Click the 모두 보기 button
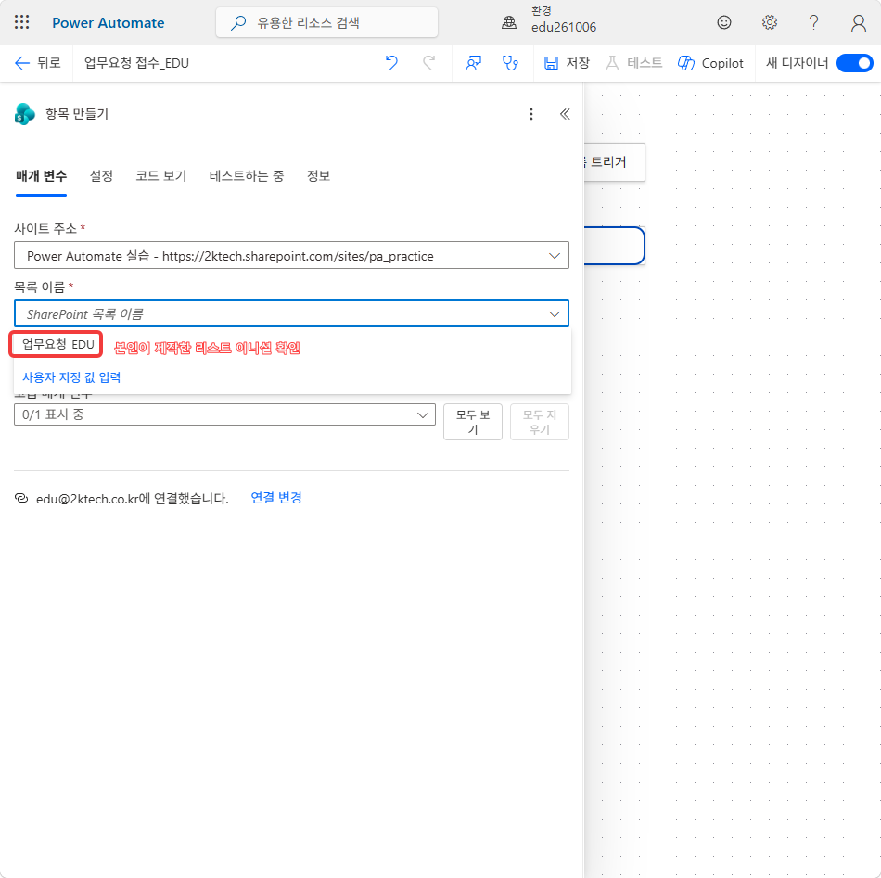Image resolution: width=881 pixels, height=878 pixels. (473, 422)
